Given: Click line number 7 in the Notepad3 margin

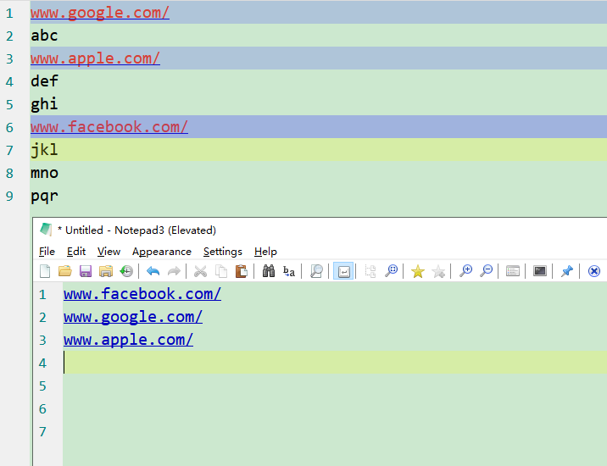Looking at the screenshot, I should click(x=42, y=431).
